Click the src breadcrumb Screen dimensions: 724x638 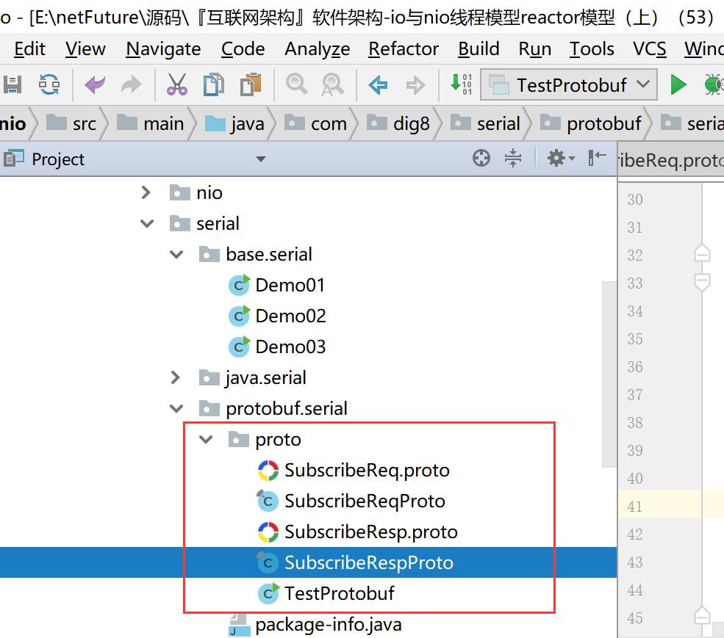(72, 123)
